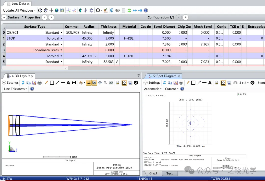Click the globe icon in Lens Data toolbar

[x=56, y=10]
